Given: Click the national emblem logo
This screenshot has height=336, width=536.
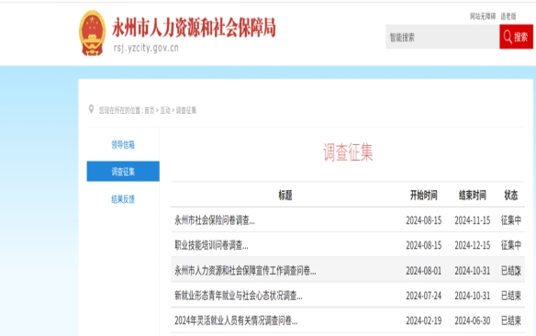Looking at the screenshot, I should (x=93, y=33).
